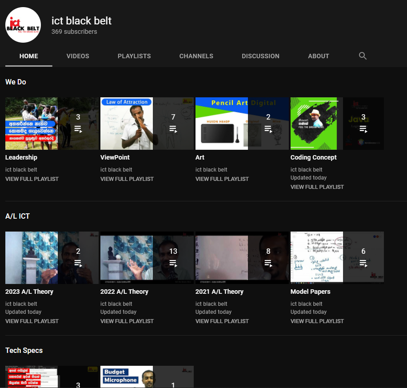Click the 2023 A/L Theory title
The image size is (407, 388).
[x=29, y=292]
